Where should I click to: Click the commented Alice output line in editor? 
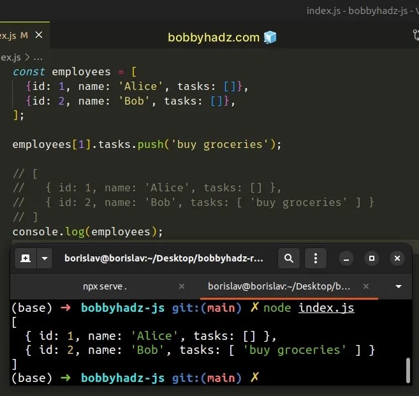(147, 188)
